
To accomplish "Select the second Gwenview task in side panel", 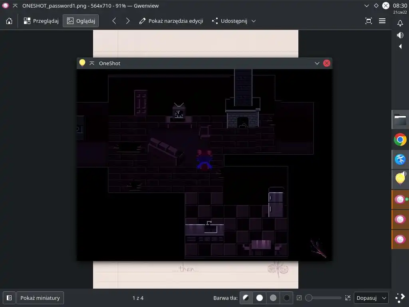I will tap(400, 219).
